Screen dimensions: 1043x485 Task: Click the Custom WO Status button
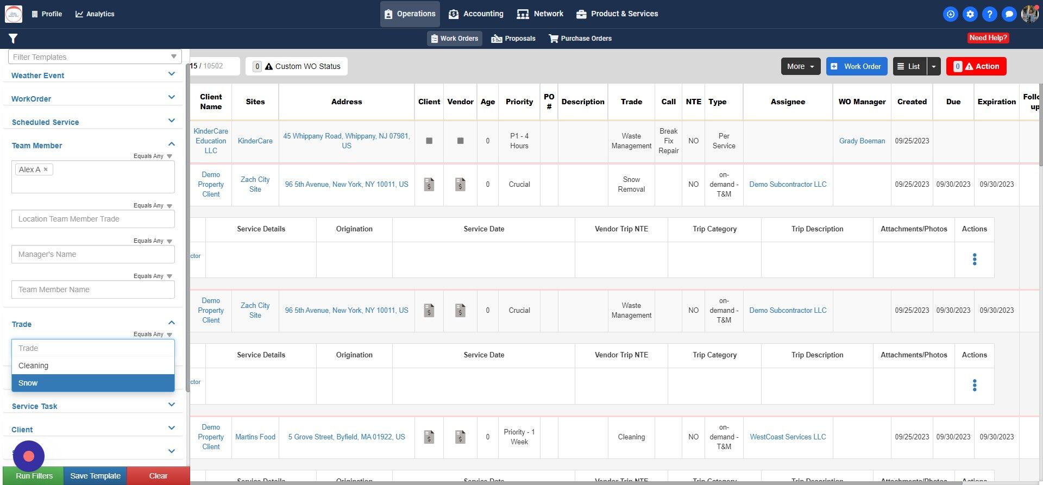[x=297, y=66]
